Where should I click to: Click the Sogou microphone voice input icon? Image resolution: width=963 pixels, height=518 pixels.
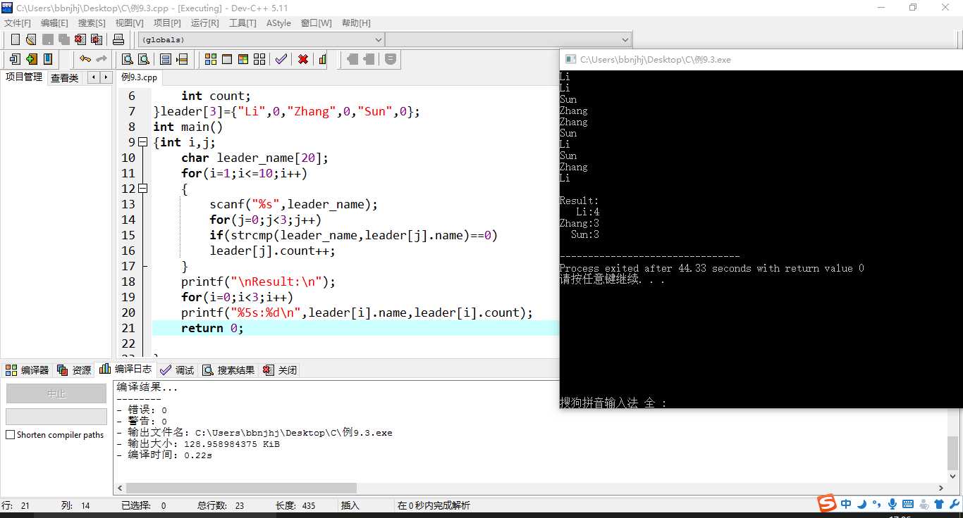893,504
